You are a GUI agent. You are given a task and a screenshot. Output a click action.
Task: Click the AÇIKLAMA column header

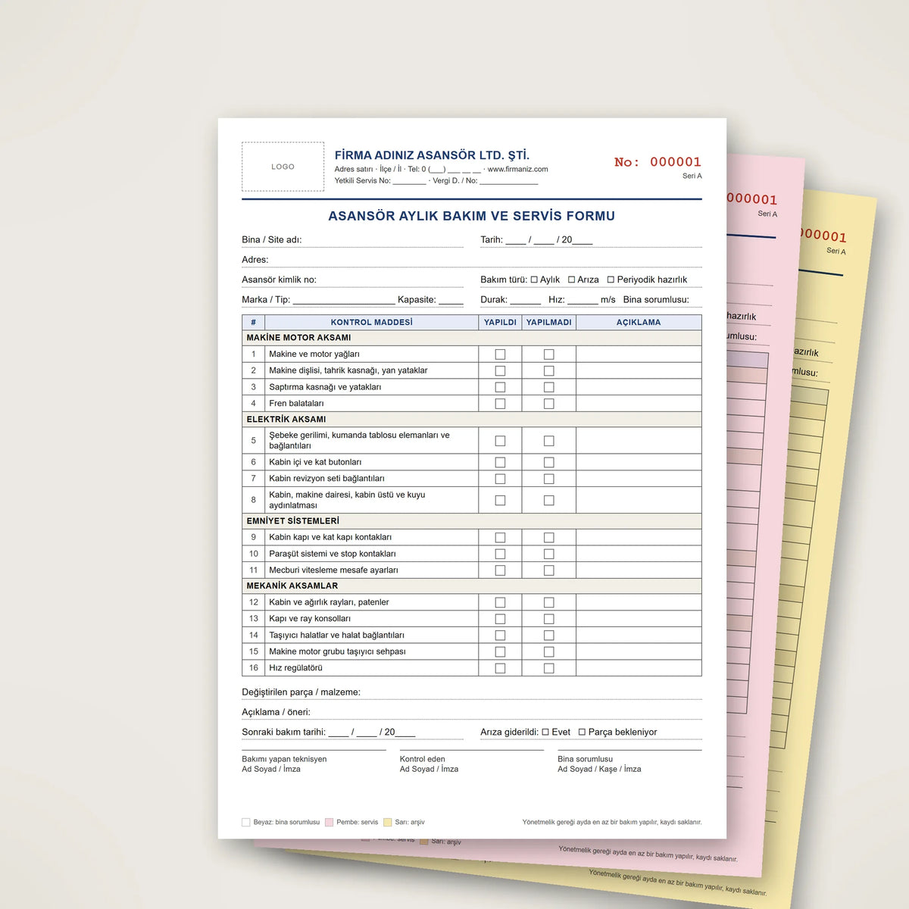(639, 323)
